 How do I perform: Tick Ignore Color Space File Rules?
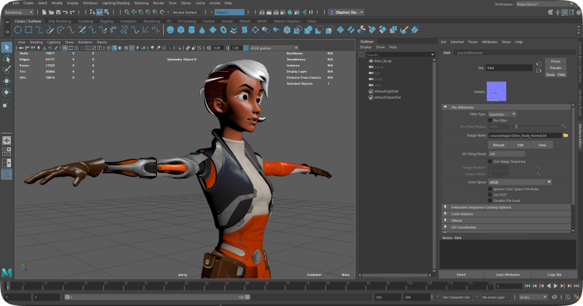click(490, 189)
